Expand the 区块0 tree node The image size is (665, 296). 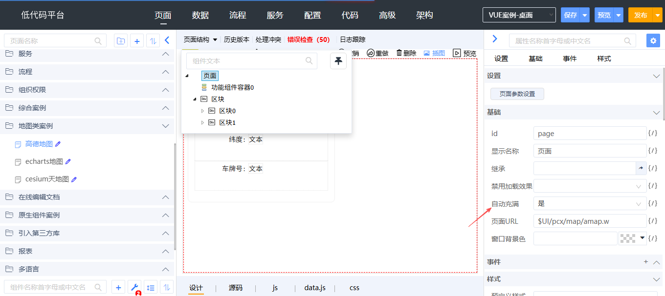tap(203, 111)
